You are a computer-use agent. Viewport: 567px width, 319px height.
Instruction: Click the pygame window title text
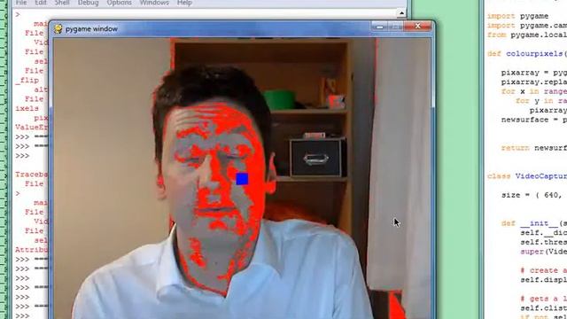click(91, 29)
